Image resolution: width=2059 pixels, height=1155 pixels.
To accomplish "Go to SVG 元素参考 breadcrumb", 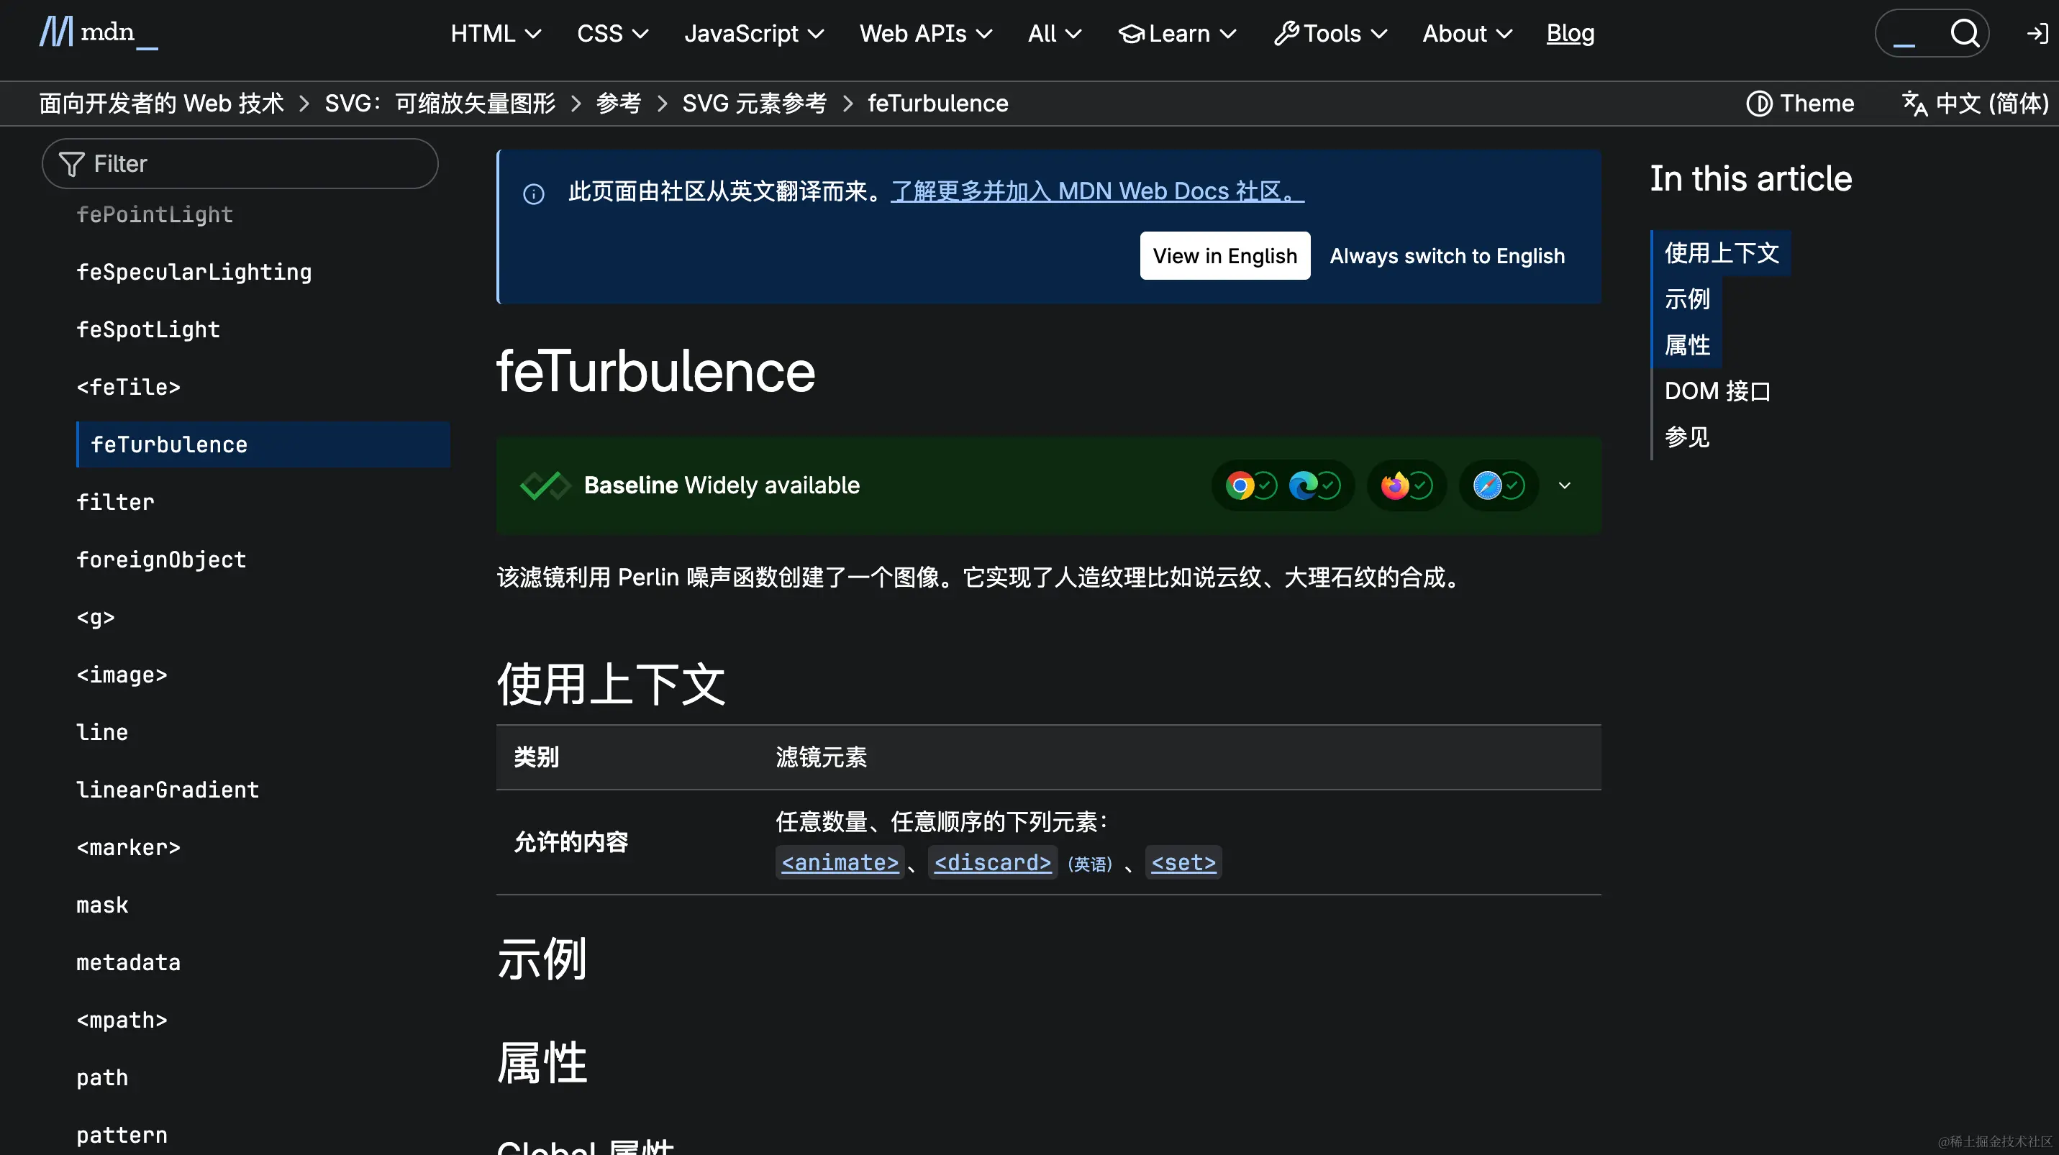I will click(754, 103).
